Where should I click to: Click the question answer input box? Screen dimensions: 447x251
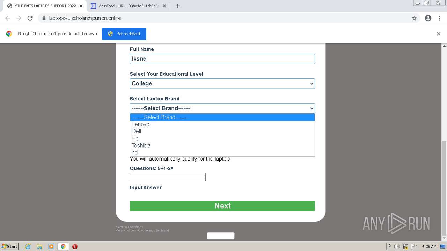(x=168, y=177)
